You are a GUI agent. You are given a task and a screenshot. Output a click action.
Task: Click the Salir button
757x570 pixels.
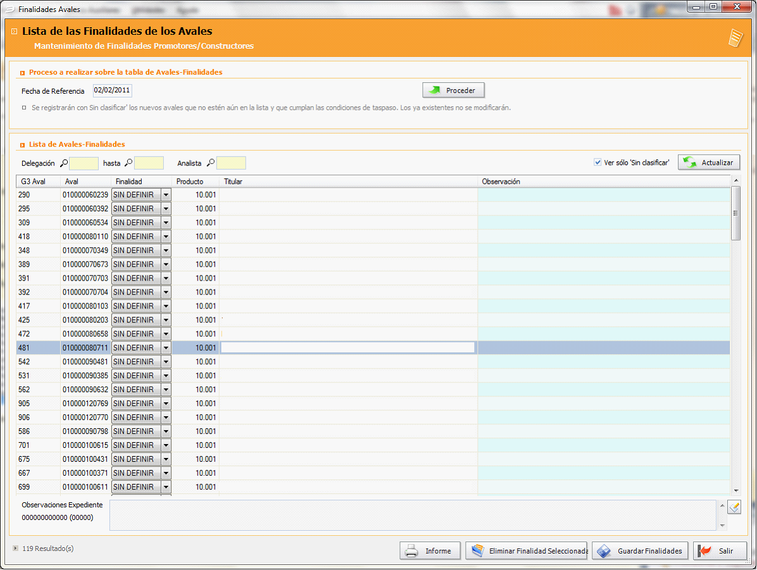tap(720, 551)
